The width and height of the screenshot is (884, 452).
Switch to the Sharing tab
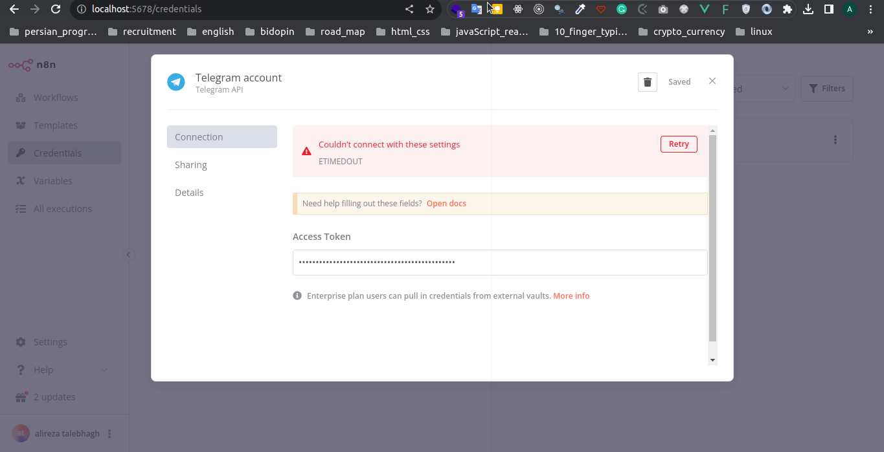coord(191,165)
